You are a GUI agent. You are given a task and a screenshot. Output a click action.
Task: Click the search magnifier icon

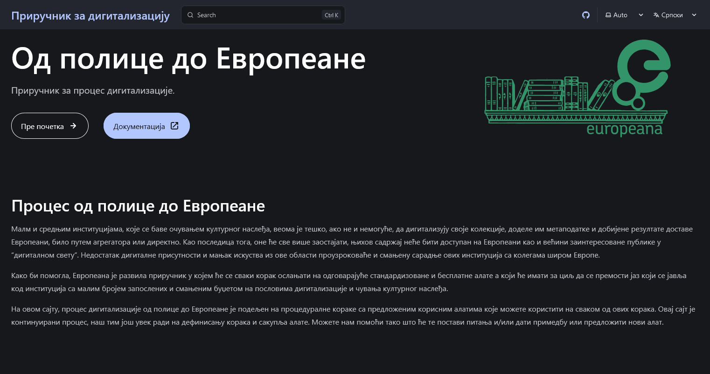pos(190,15)
